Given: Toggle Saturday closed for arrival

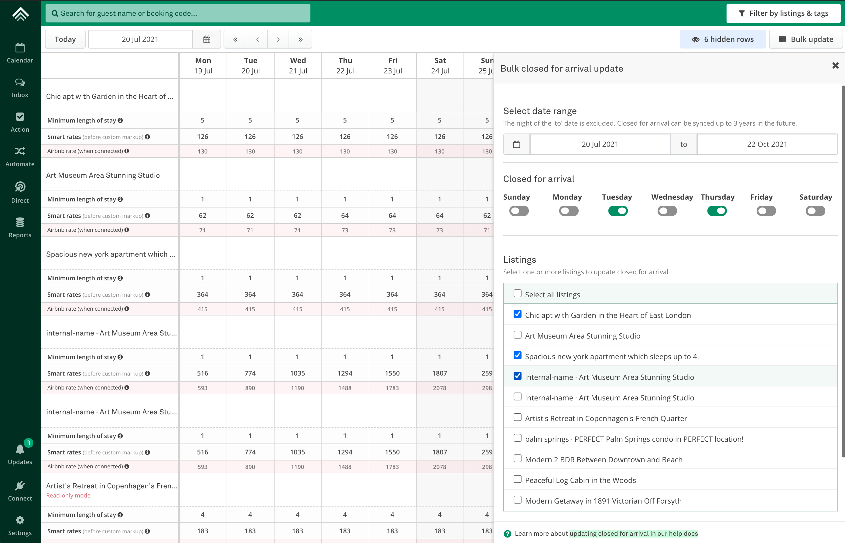Looking at the screenshot, I should tap(815, 211).
